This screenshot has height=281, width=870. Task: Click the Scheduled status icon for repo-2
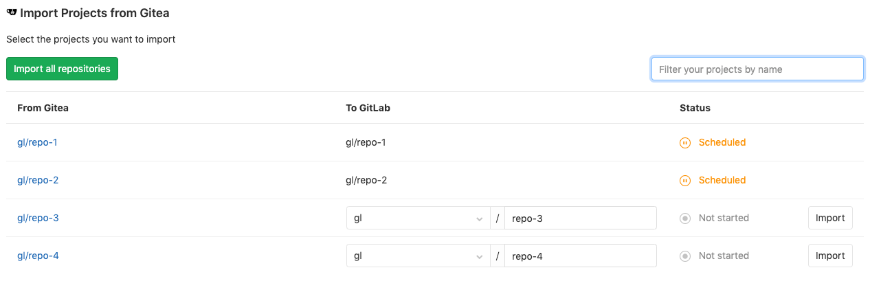[685, 181]
